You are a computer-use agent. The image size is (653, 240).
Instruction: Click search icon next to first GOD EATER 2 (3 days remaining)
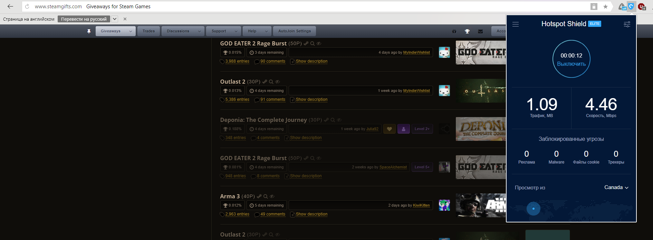[313, 43]
